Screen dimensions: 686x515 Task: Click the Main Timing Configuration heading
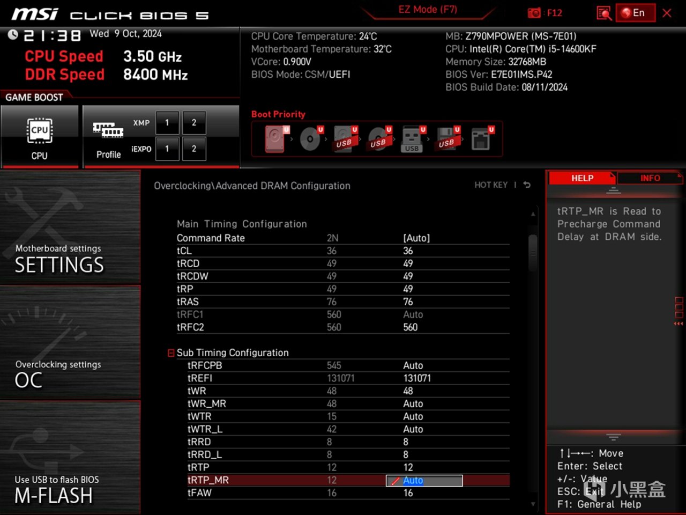[242, 224]
